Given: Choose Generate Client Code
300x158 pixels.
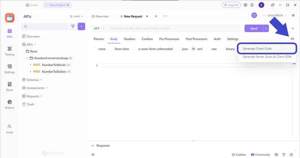Looking at the screenshot, I should coord(267,49).
